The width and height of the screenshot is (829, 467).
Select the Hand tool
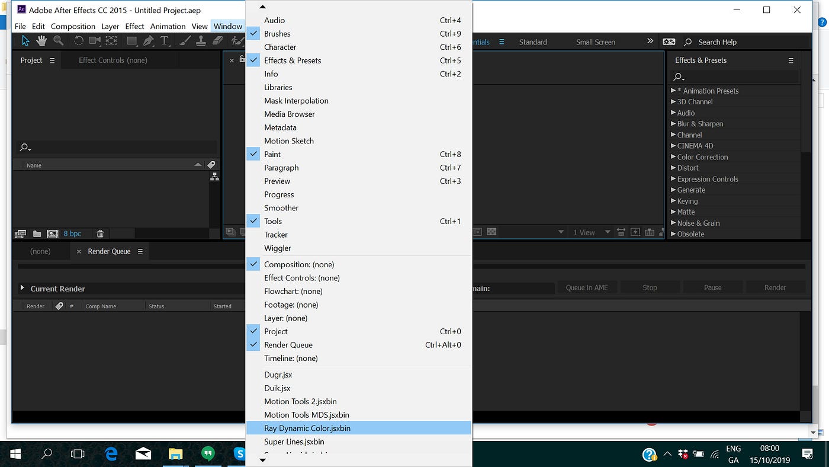[41, 41]
